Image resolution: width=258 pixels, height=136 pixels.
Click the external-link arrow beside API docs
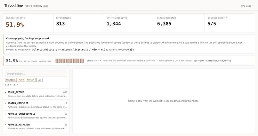click(x=253, y=6)
